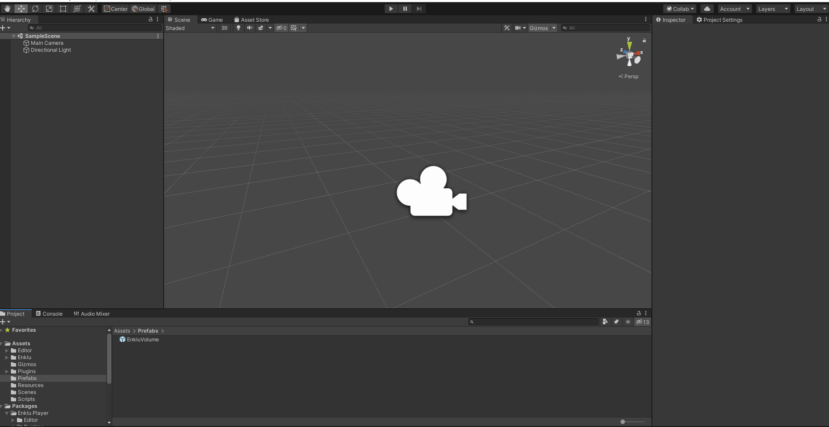Image resolution: width=829 pixels, height=427 pixels.
Task: Open grid settings dropdown arrow
Action: tap(303, 28)
